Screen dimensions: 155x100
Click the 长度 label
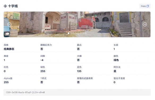pyautogui.click(x=116, y=45)
